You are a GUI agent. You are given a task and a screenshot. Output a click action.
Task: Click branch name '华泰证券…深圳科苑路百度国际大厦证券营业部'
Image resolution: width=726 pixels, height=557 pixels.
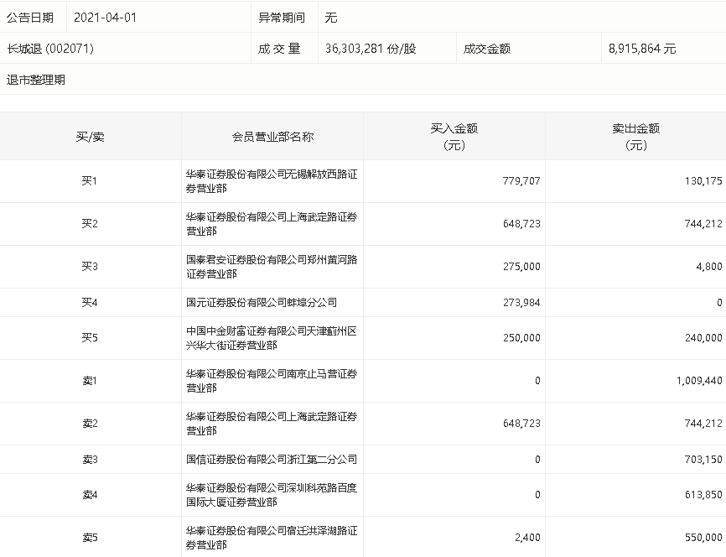coord(272,495)
